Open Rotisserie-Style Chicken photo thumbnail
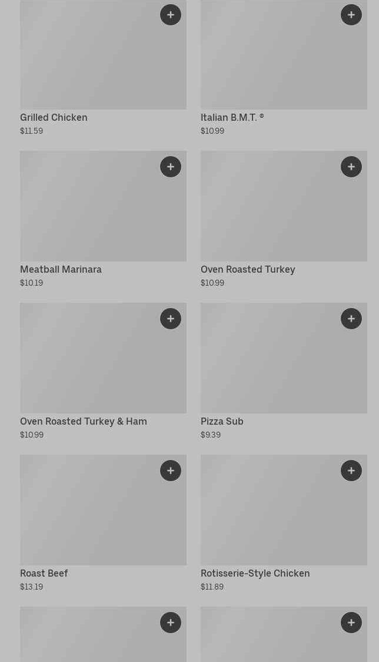379x662 pixels. [x=284, y=510]
